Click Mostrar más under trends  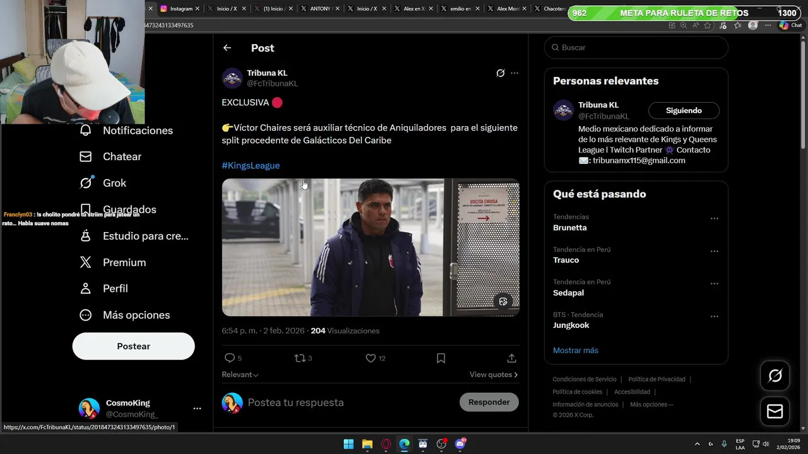(x=576, y=351)
